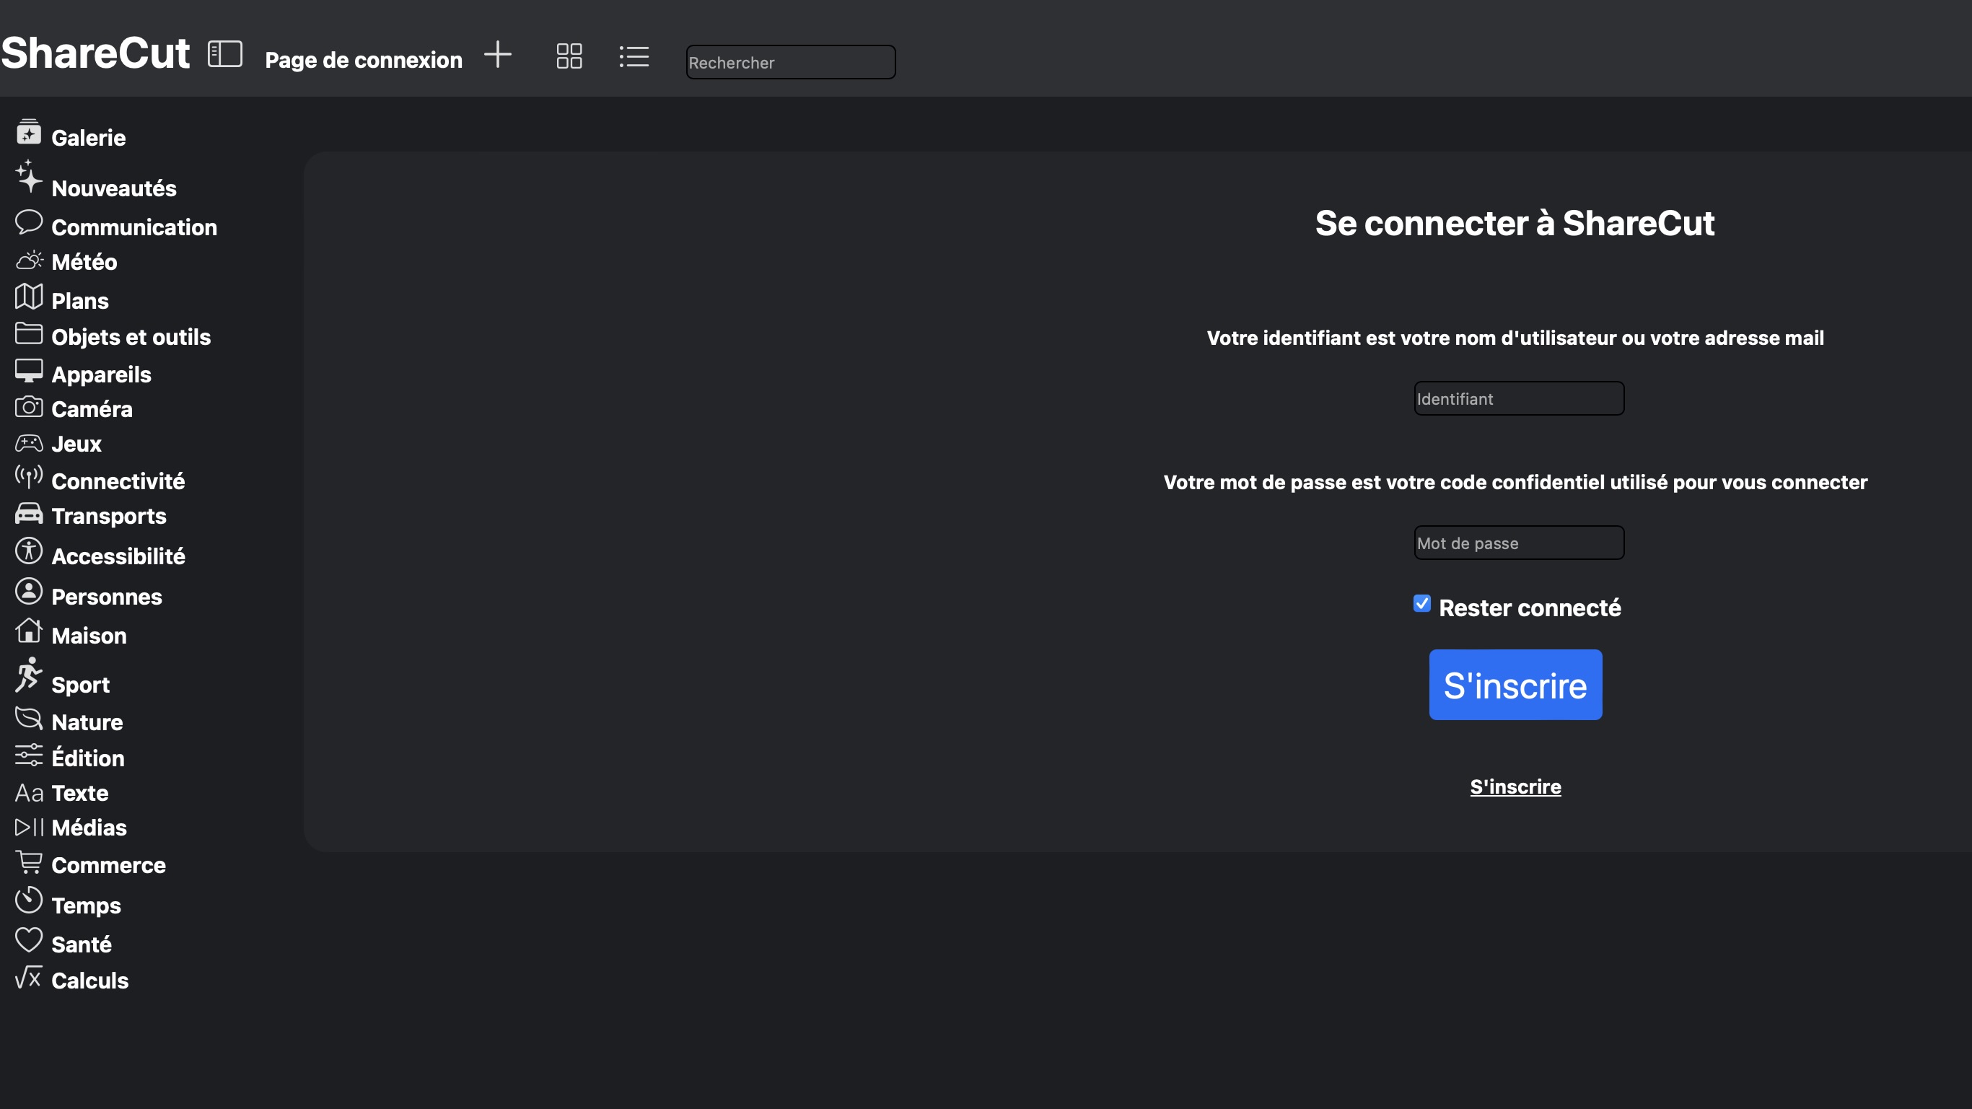Click the Accessibilité figure icon

(29, 551)
